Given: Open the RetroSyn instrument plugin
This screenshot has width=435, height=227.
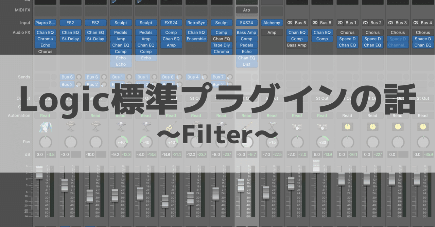Looking at the screenshot, I should click(196, 23).
